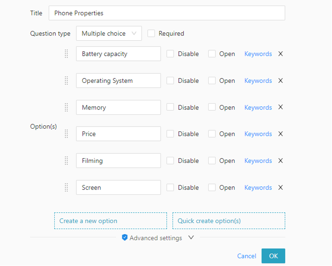
Task: Expand Advanced settings chevron
Action: point(191,237)
